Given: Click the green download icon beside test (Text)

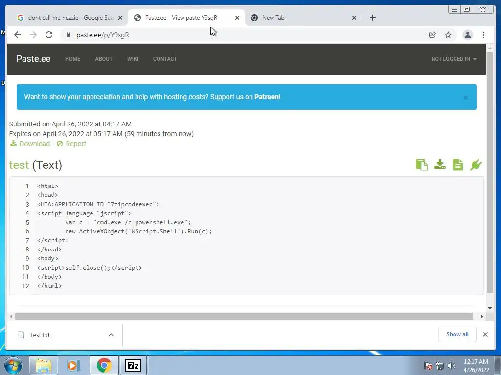Looking at the screenshot, I should tap(440, 165).
